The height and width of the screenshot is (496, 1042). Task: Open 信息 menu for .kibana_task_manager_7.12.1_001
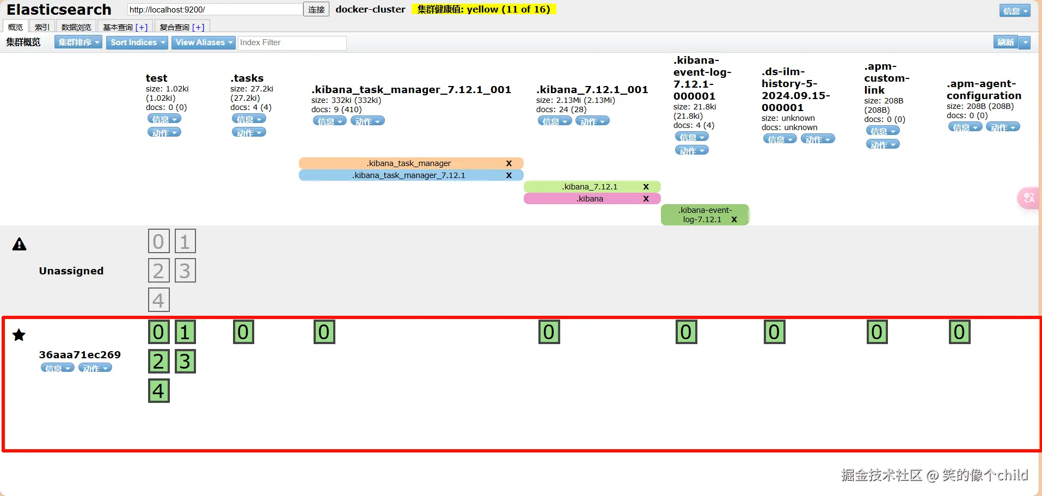point(330,121)
